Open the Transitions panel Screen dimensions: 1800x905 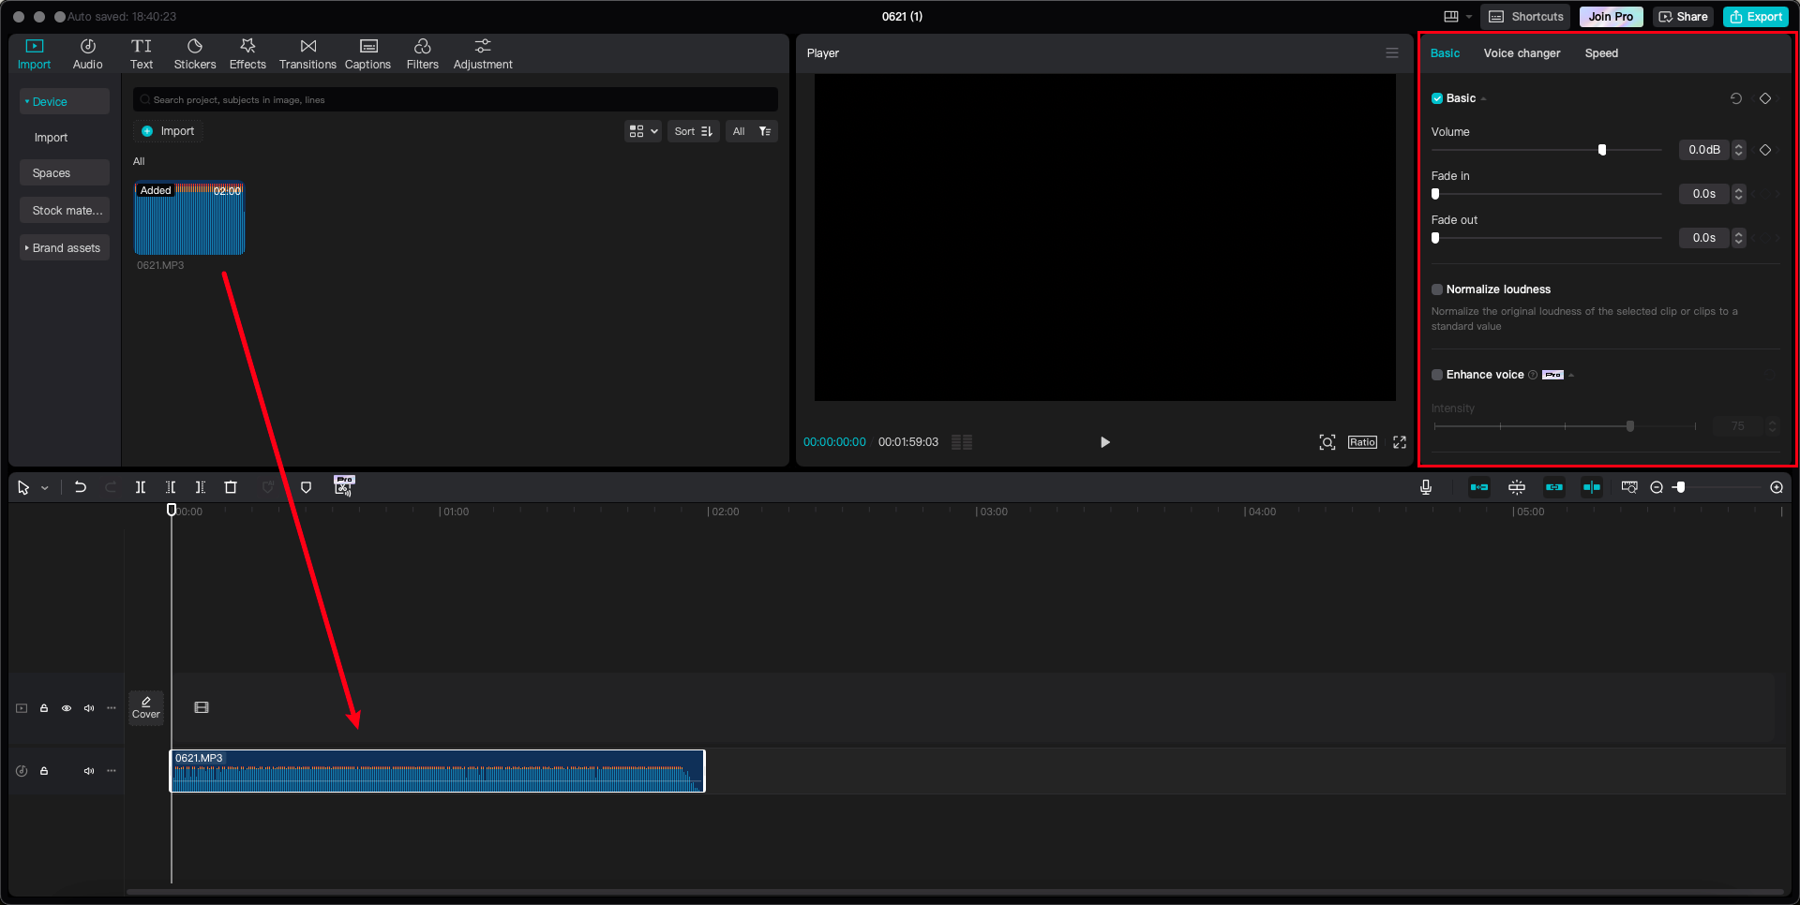tap(307, 54)
